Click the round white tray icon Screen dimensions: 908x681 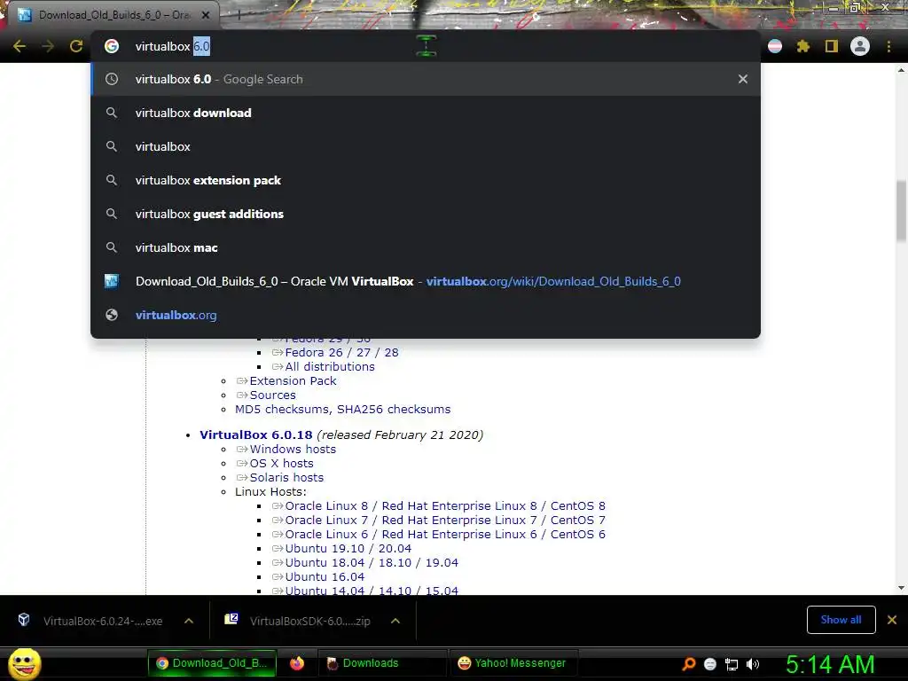[x=710, y=664]
